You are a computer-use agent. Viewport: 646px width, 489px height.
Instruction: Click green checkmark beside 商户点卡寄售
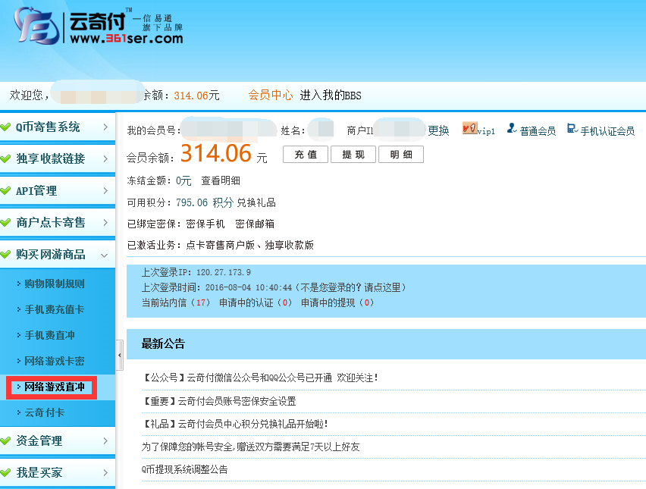click(x=6, y=222)
